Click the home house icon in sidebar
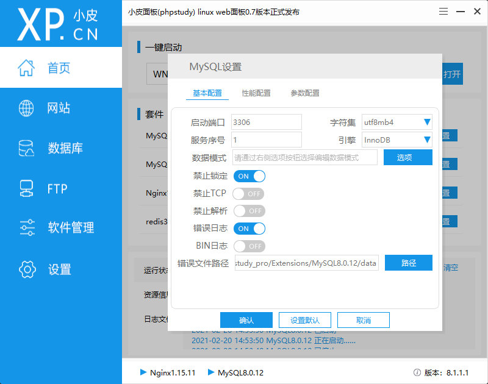The height and width of the screenshot is (384, 488). coord(26,68)
